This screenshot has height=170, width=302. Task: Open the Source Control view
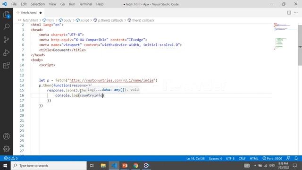coord(6,40)
